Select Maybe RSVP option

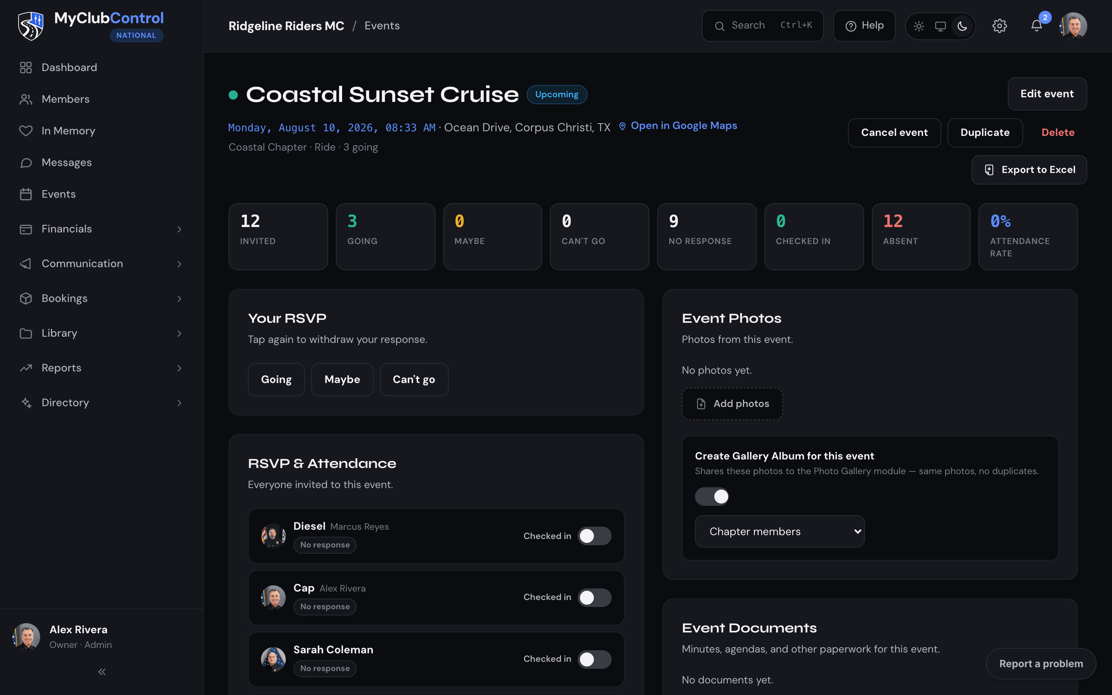coord(342,379)
